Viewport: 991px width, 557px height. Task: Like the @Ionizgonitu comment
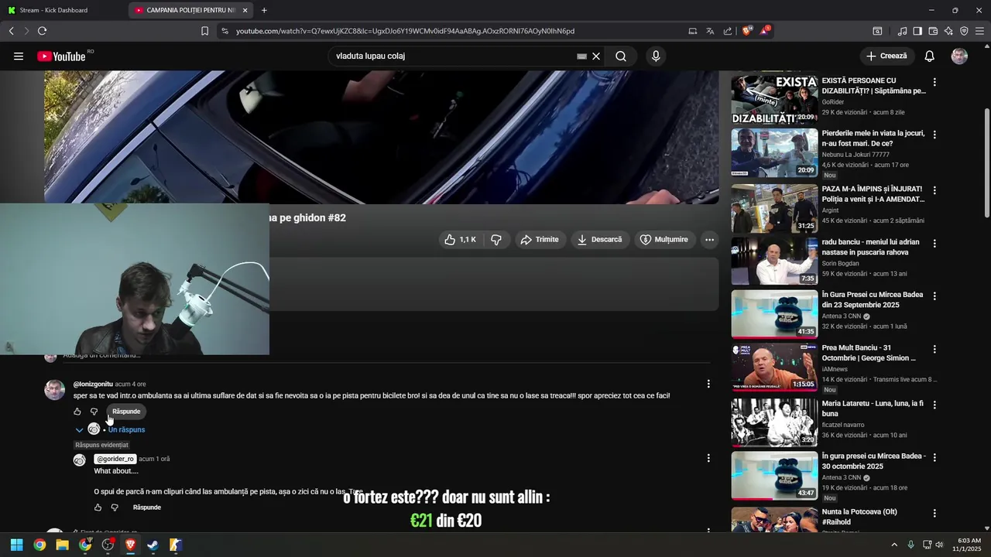[77, 412]
